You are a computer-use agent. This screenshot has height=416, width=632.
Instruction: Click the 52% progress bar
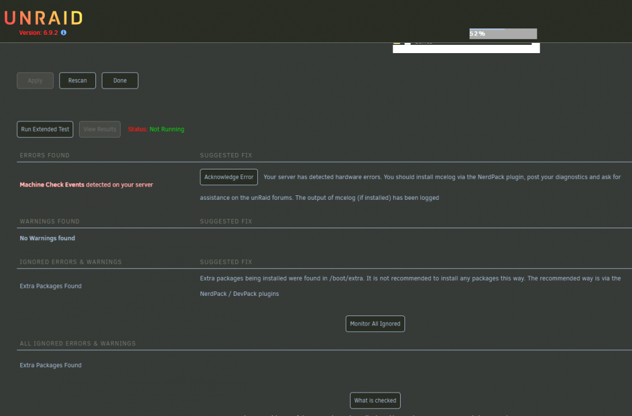pyautogui.click(x=502, y=34)
